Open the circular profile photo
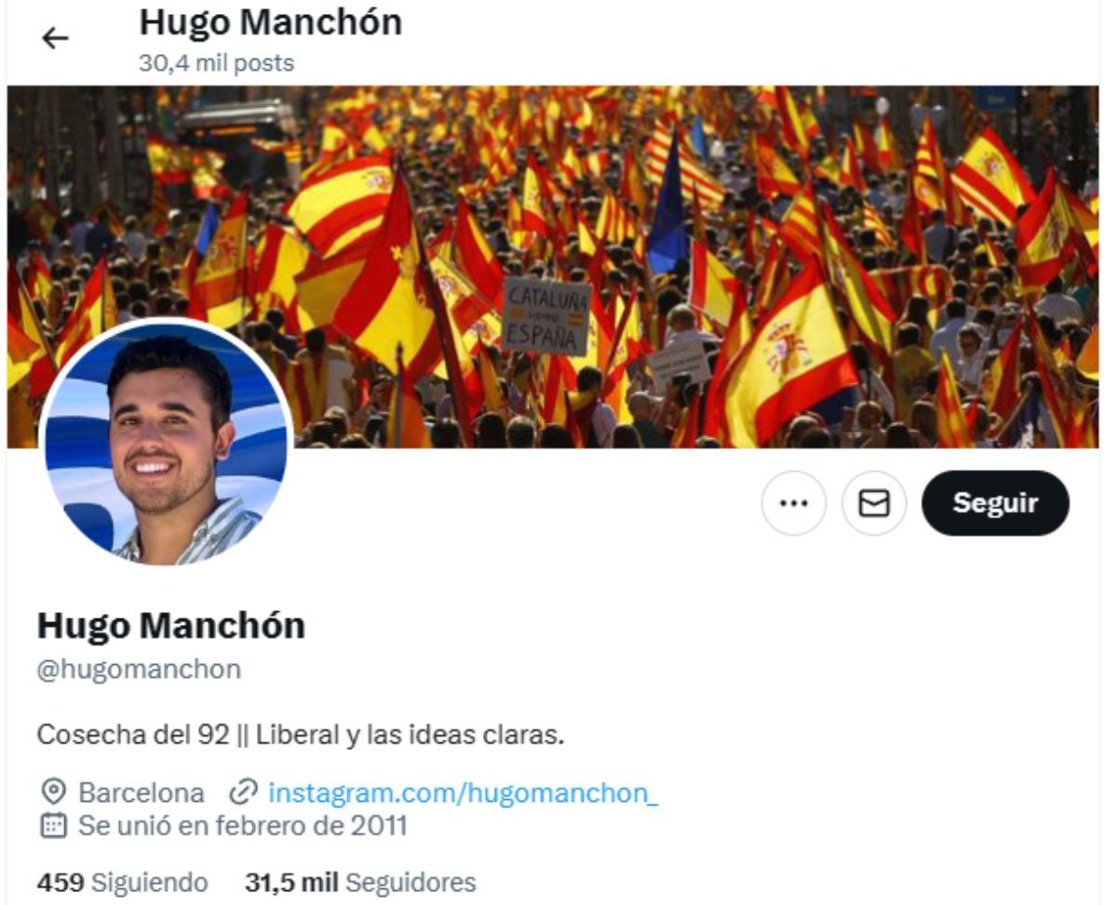 (167, 442)
